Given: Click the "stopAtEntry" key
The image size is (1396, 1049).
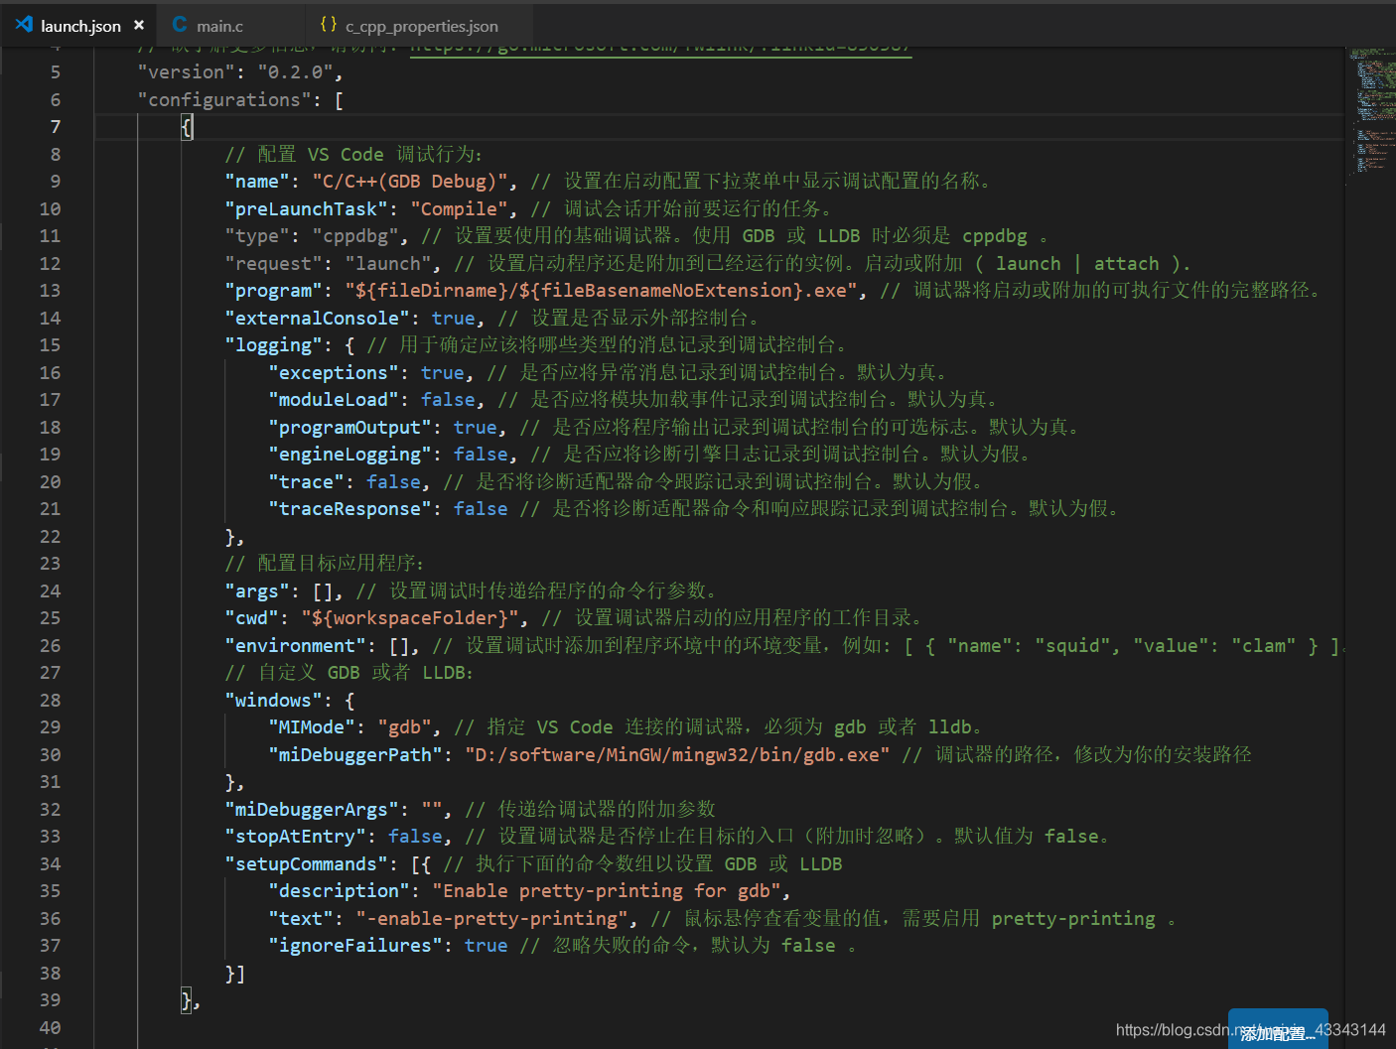Looking at the screenshot, I should click(295, 837).
